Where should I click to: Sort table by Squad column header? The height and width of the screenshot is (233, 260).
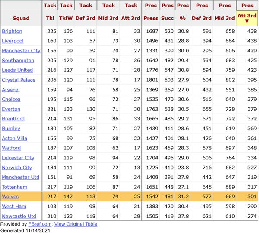click(21, 18)
